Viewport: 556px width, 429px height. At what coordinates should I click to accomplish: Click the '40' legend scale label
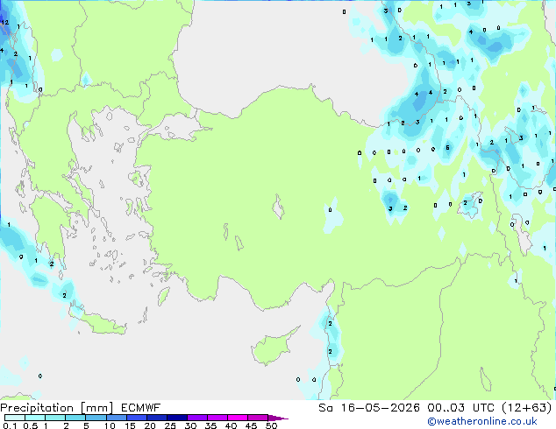[x=231, y=425]
